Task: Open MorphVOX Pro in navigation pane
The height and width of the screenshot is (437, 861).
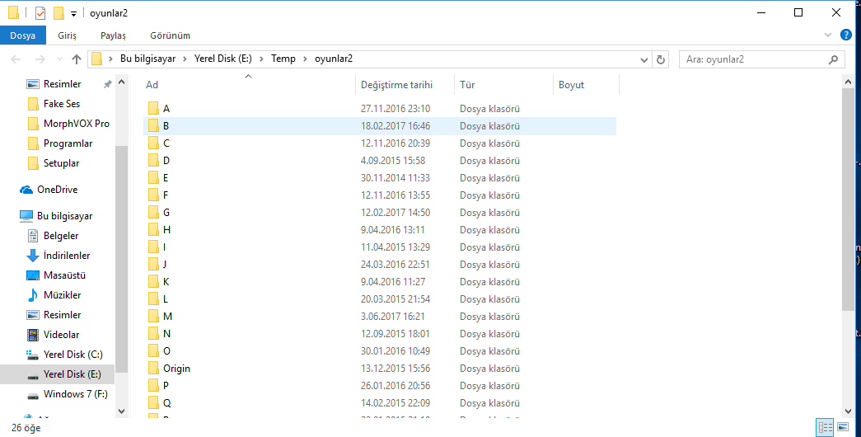Action: click(77, 124)
